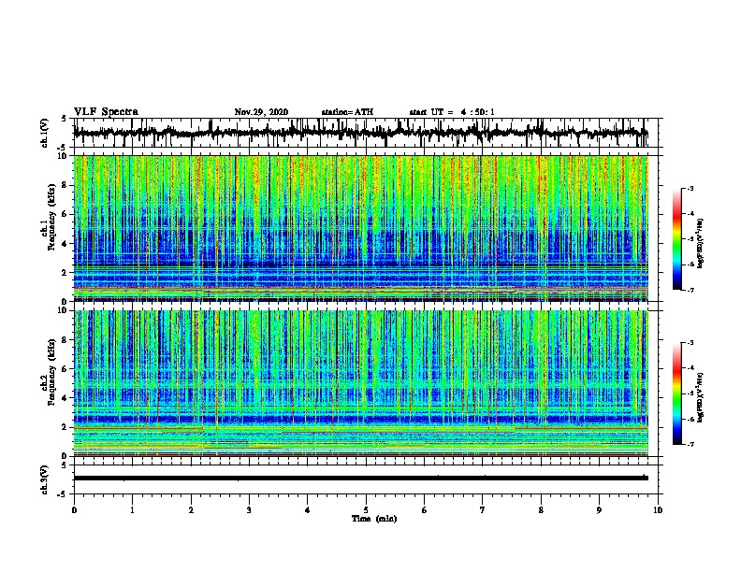741x572 pixels.
Task: Click the ch.2 "Frequency (kHz)" axis label
Action: (51, 372)
